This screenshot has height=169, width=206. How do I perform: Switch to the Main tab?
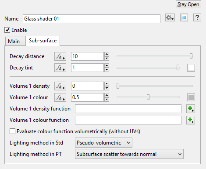(x=14, y=41)
